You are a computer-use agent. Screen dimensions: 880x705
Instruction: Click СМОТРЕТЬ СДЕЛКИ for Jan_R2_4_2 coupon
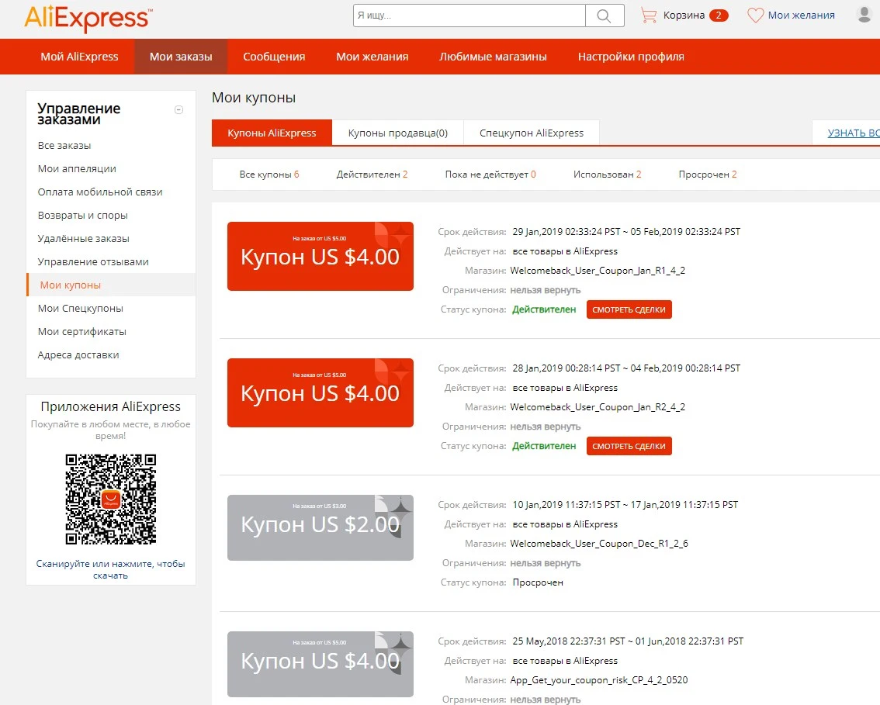click(629, 446)
